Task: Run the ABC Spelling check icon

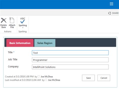Action: click(23, 20)
